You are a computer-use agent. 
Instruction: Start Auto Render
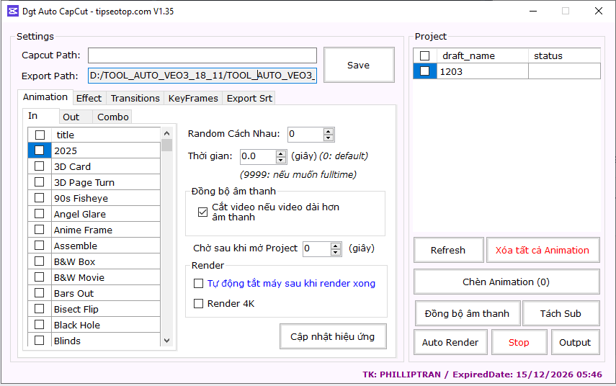pos(450,342)
